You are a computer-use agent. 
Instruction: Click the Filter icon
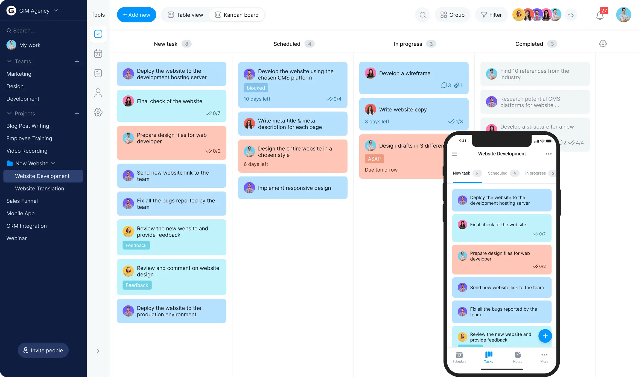point(484,14)
